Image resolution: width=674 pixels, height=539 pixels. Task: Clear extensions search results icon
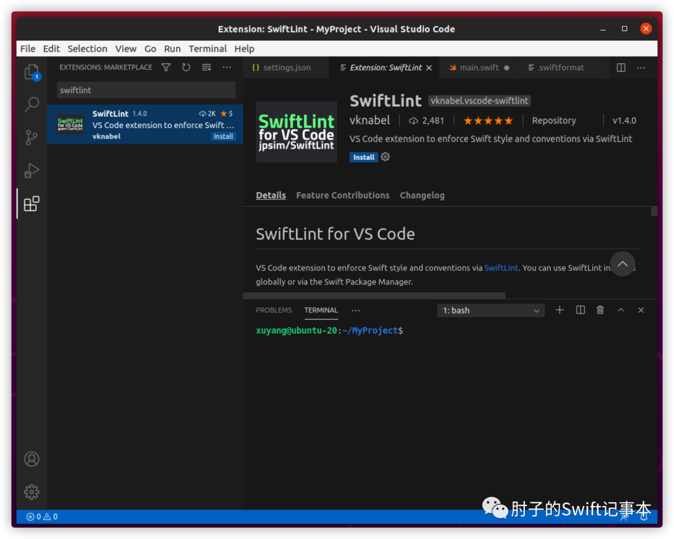(x=207, y=67)
